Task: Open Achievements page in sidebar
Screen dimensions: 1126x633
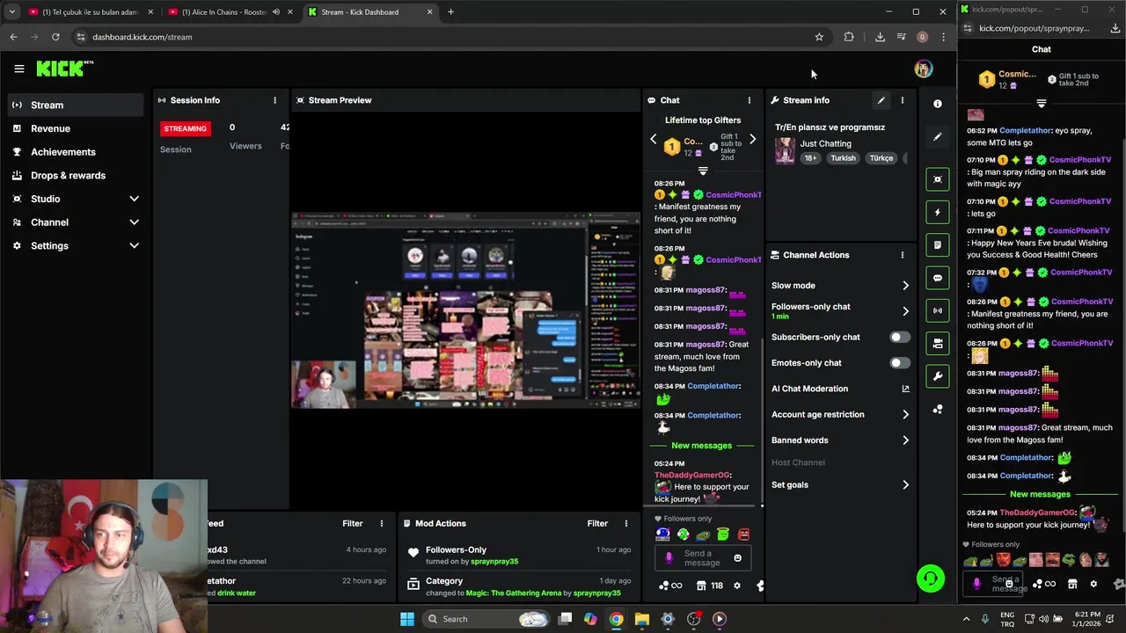Action: coord(76,152)
